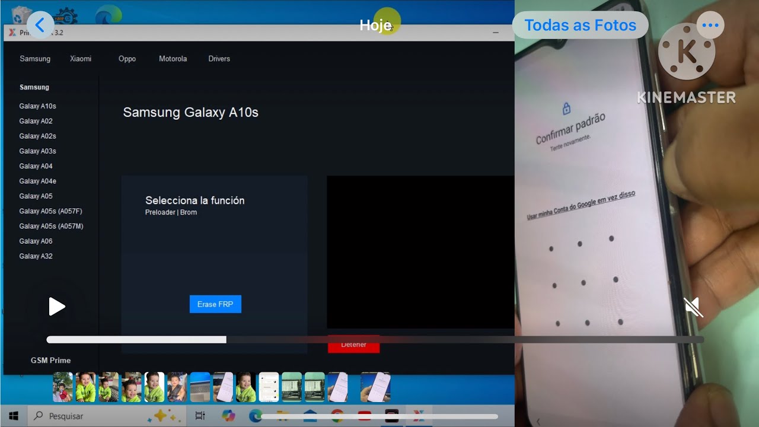This screenshot has width=759, height=427.
Task: Click the Pesquisar taskbar search box
Action: coord(107,416)
